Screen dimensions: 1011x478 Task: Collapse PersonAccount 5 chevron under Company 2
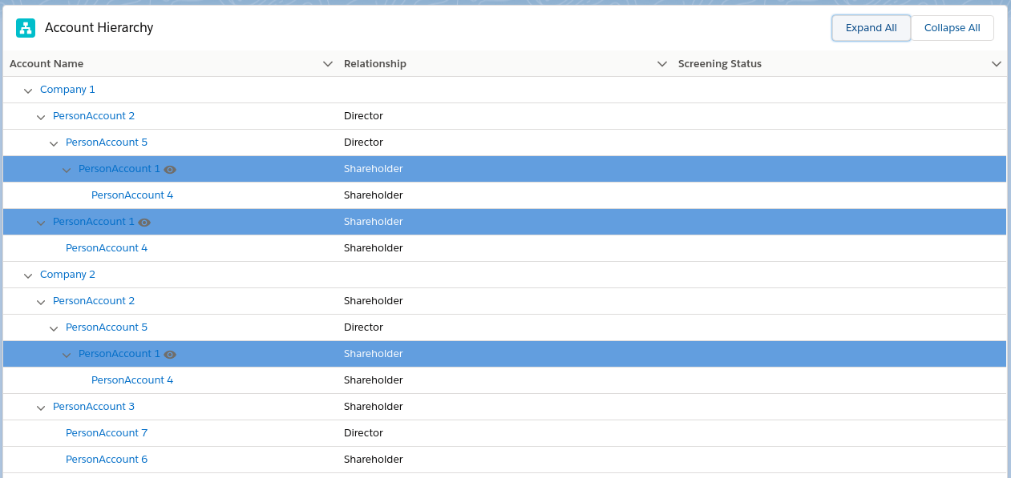point(54,328)
